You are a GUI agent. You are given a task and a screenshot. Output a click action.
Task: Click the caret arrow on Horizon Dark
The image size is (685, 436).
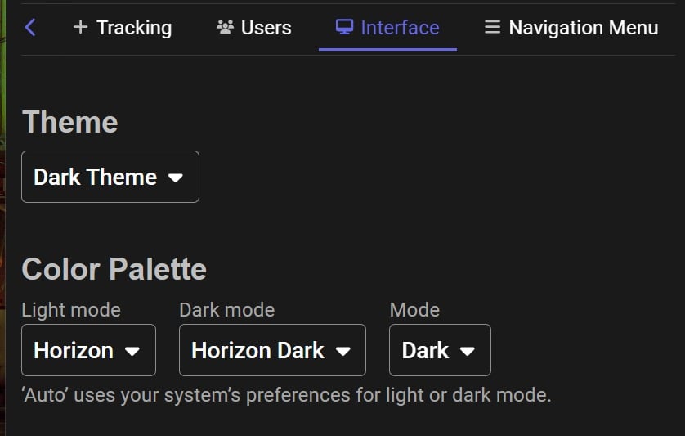(x=343, y=351)
